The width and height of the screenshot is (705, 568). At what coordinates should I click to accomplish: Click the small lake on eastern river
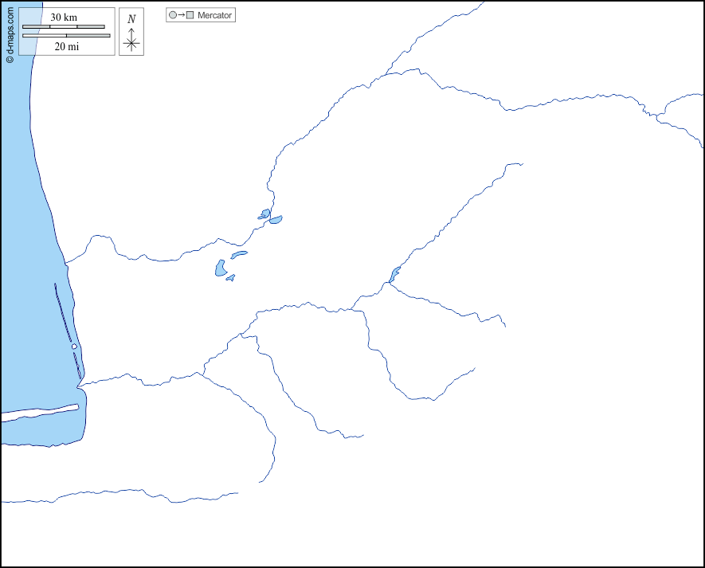point(394,275)
